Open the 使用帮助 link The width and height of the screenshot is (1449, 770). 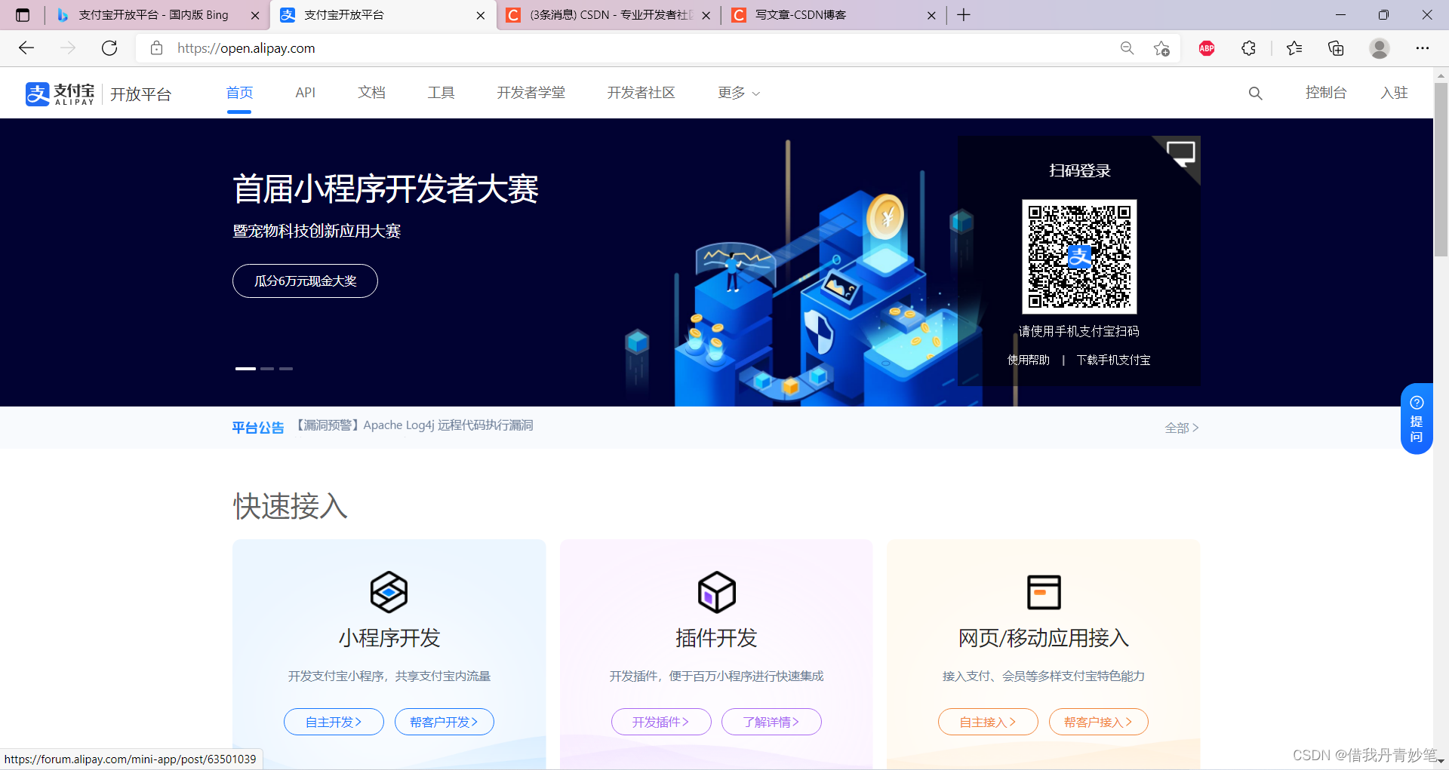coord(1029,360)
